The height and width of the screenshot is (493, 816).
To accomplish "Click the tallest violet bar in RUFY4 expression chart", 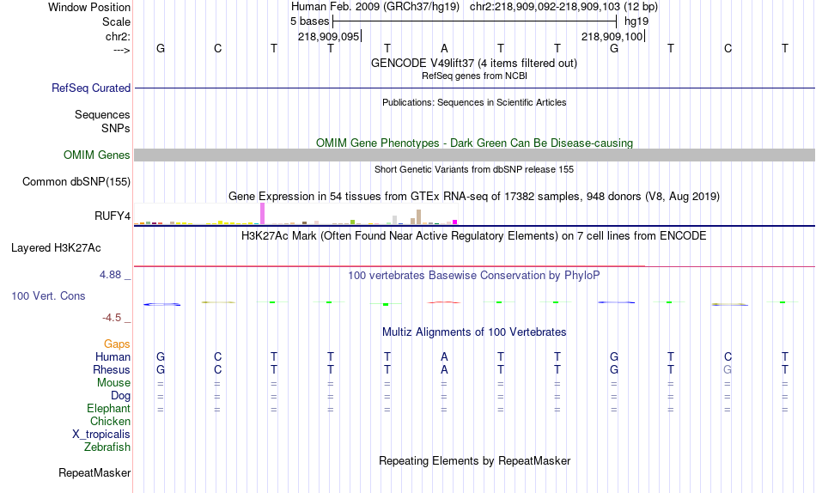I will tap(262, 214).
